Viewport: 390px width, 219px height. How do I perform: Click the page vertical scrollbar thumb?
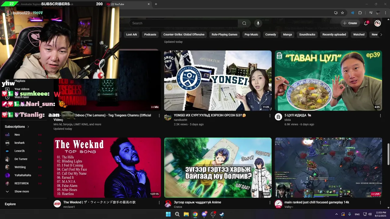click(388, 155)
